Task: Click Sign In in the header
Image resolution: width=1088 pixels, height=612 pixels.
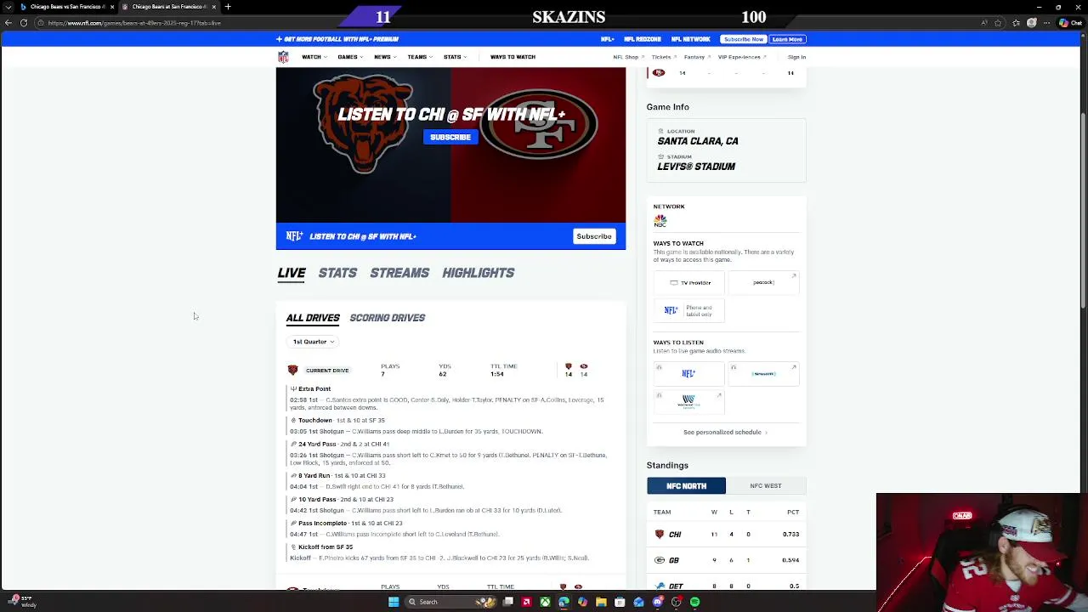Action: click(796, 57)
